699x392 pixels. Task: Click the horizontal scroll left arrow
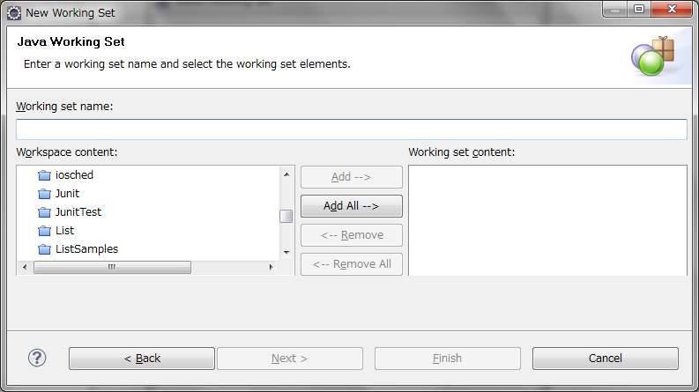(x=25, y=267)
